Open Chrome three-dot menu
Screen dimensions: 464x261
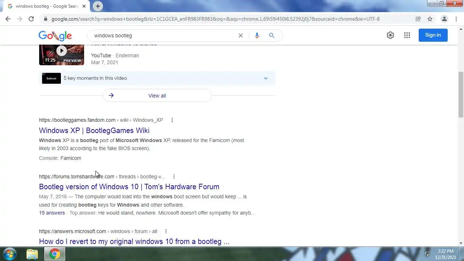(456, 19)
